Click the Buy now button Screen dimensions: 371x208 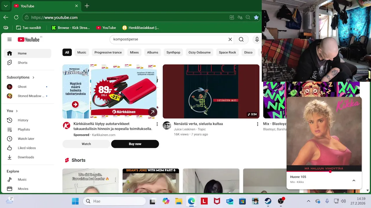click(x=135, y=144)
